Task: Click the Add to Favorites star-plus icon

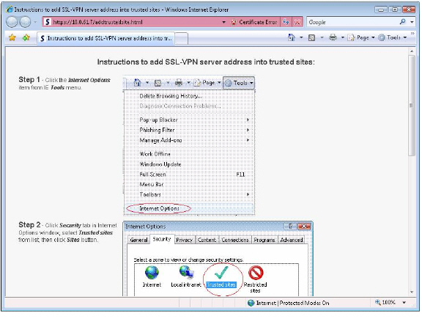Action: (26, 37)
